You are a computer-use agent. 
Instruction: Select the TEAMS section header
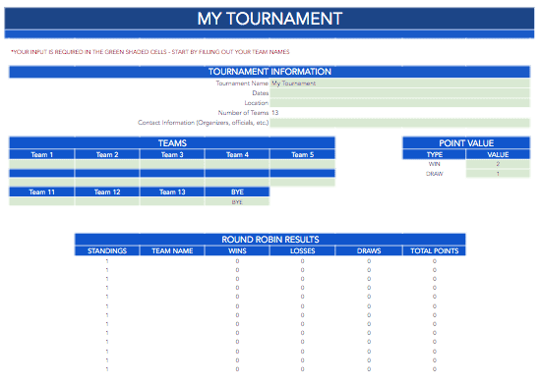click(x=172, y=143)
